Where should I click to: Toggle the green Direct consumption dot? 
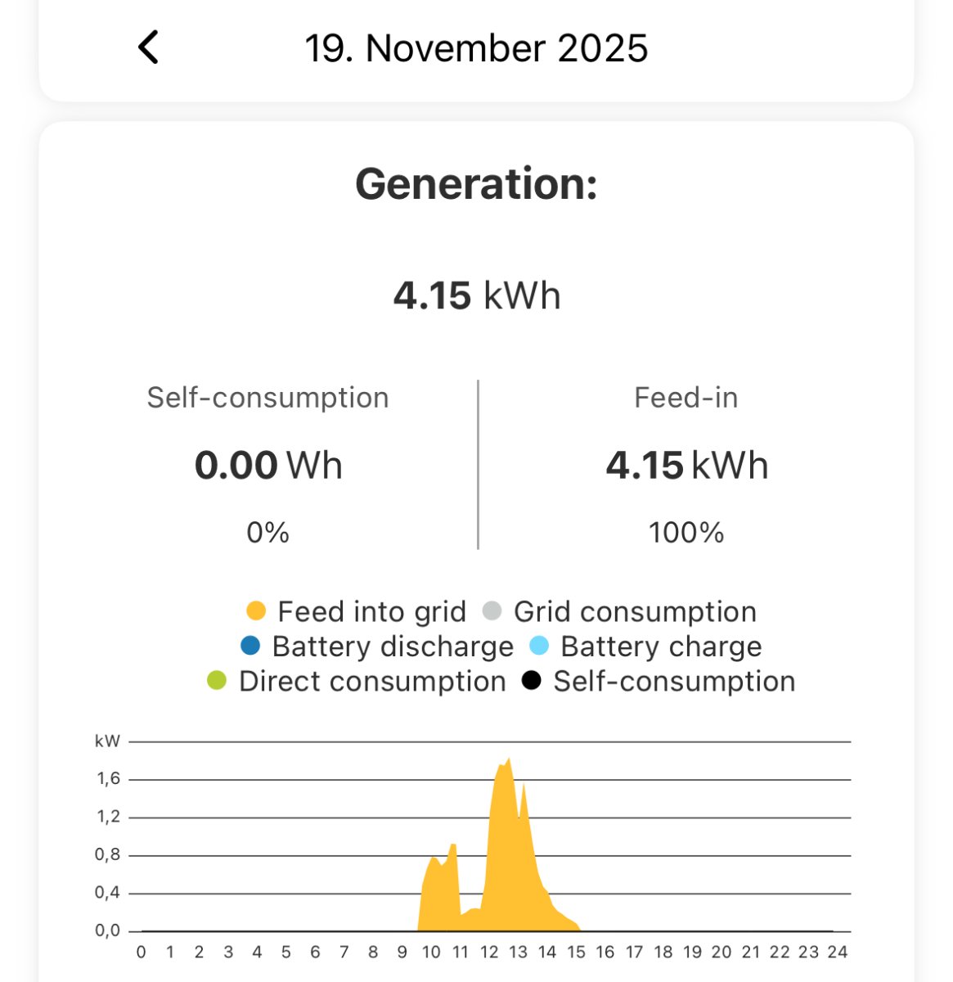217,681
